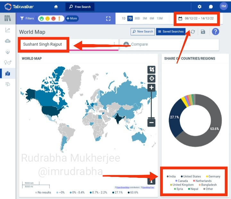
Task: Toggle Syria in the legend
Action: pos(178,189)
